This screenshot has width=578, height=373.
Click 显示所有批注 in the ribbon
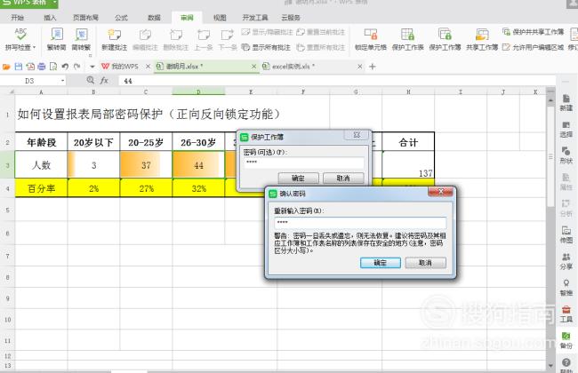tap(266, 47)
